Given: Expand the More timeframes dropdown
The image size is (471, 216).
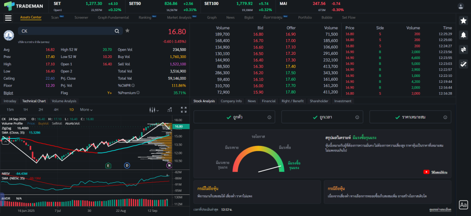Looking at the screenshot, I should pos(86,110).
